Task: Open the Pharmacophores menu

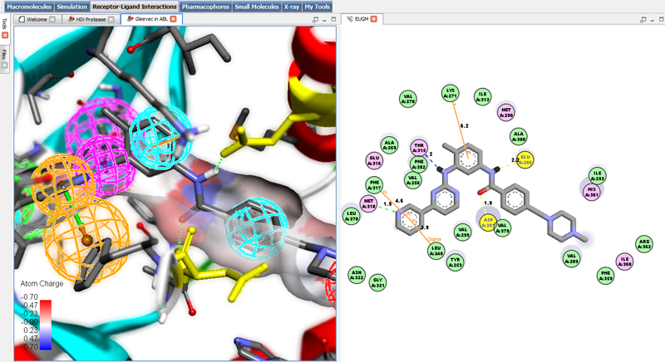Action: 205,6
